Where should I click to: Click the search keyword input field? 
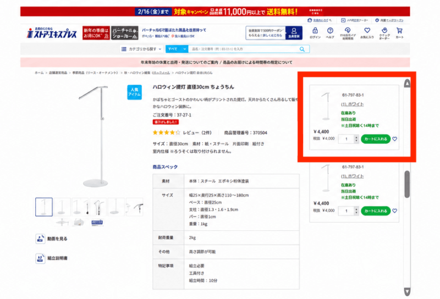tap(243, 49)
